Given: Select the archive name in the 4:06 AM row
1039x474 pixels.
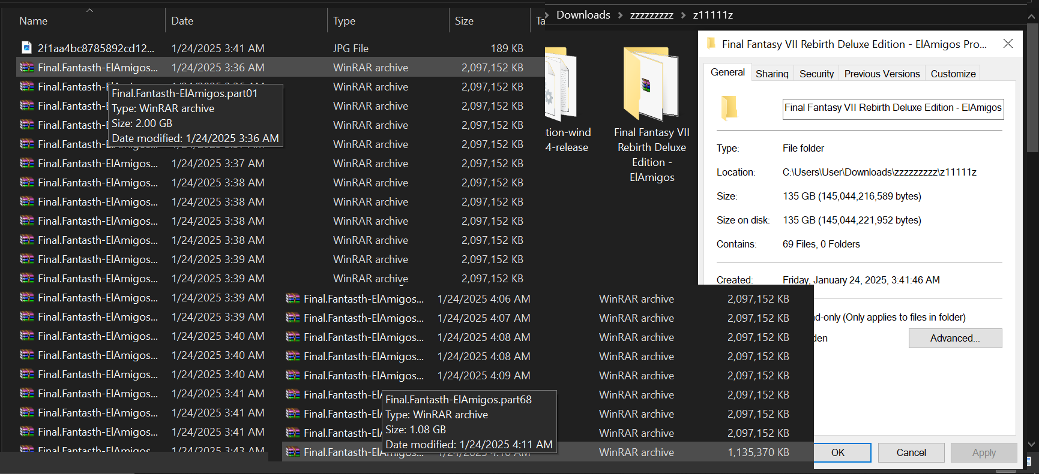Looking at the screenshot, I should click(364, 298).
